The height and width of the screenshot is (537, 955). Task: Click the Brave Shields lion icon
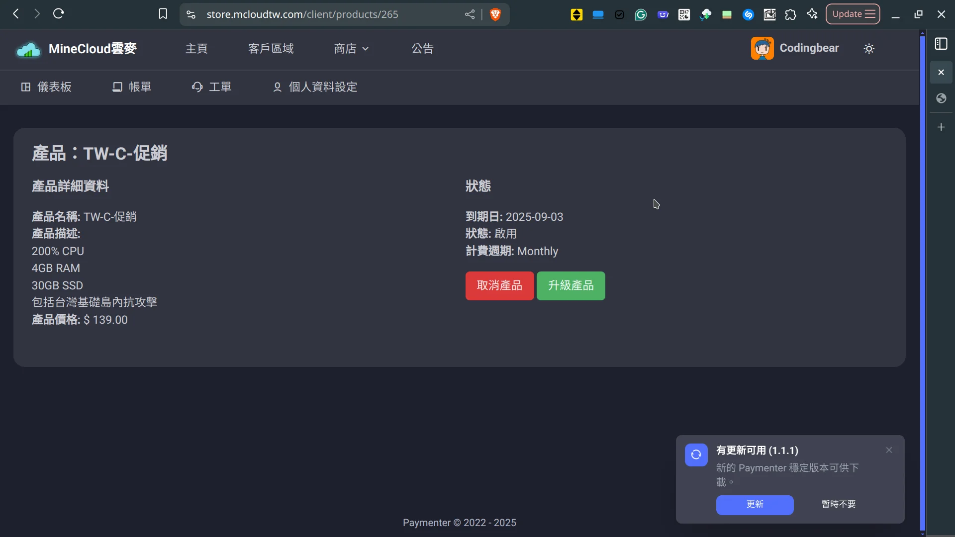pyautogui.click(x=495, y=14)
